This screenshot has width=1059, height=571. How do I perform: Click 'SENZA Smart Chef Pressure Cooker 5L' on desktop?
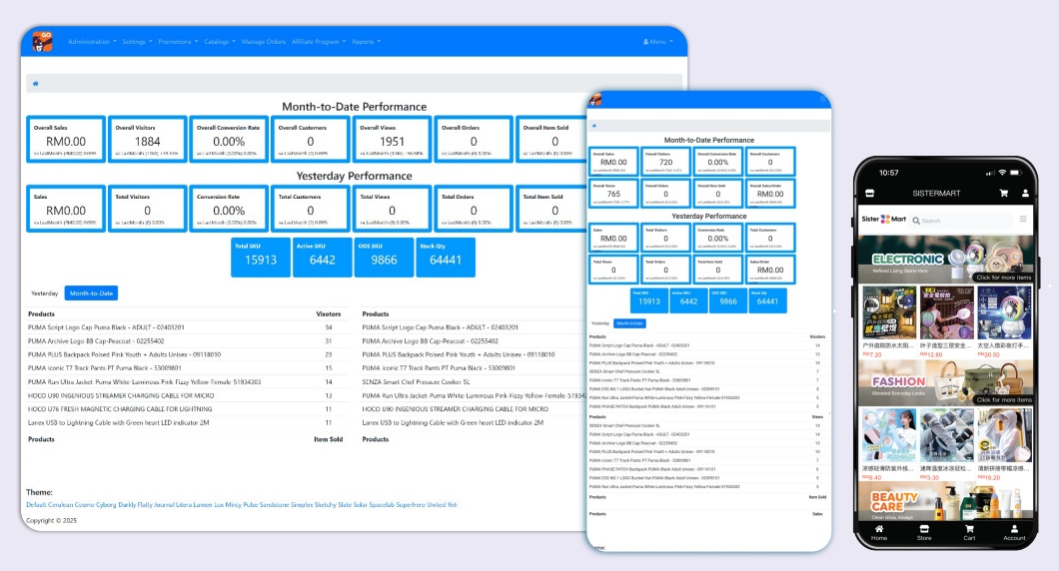(x=416, y=382)
